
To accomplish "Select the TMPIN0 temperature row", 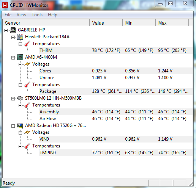I will tap(115, 153).
